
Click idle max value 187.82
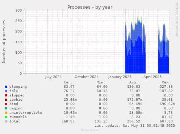click(x=166, y=91)
